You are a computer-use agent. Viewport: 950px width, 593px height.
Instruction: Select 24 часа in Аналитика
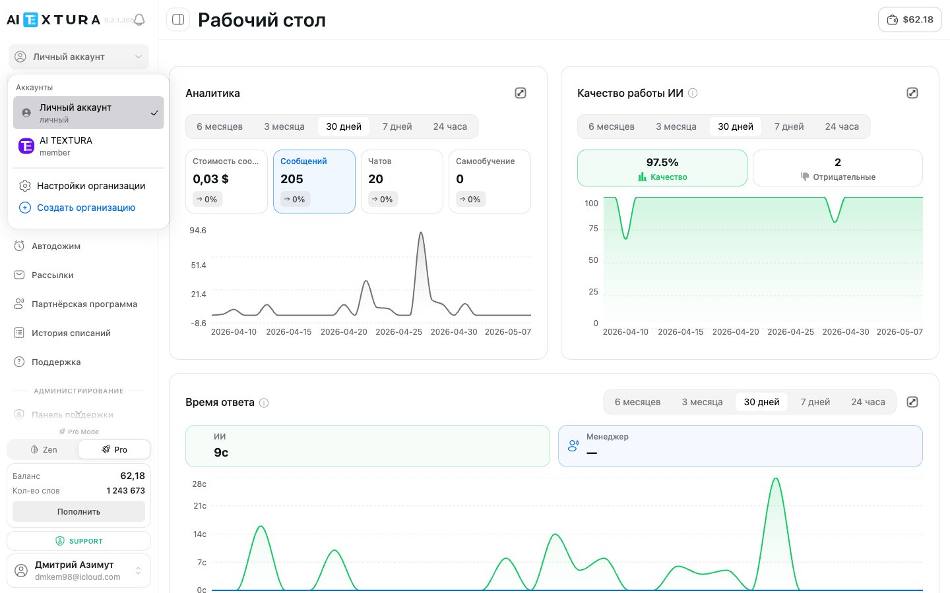450,127
